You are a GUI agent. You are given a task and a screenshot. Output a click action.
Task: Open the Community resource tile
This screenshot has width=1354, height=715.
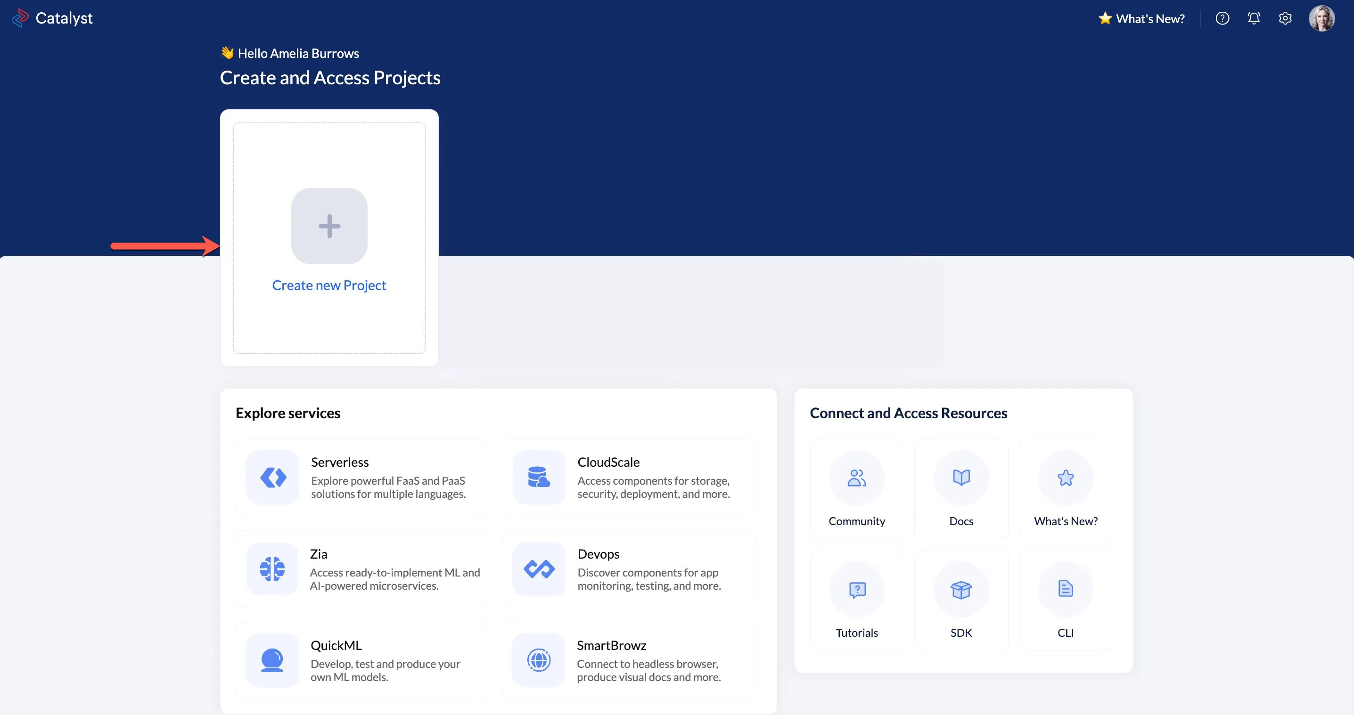(857, 488)
